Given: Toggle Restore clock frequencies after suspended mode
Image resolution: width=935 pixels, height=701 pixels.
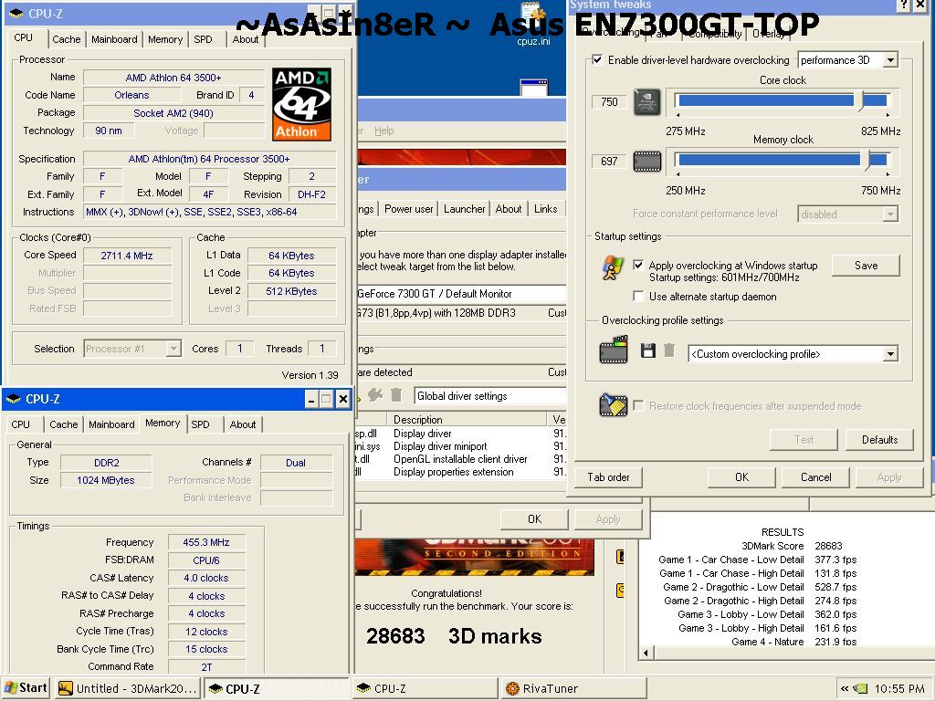Looking at the screenshot, I should pyautogui.click(x=638, y=406).
